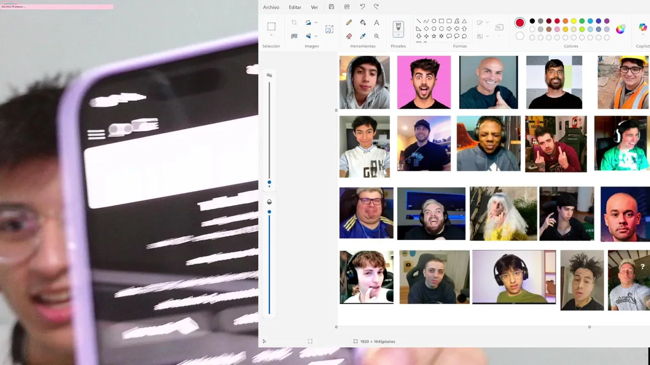Choose the straight line shape
Viewport: 650px width, 365px height.
(418, 21)
